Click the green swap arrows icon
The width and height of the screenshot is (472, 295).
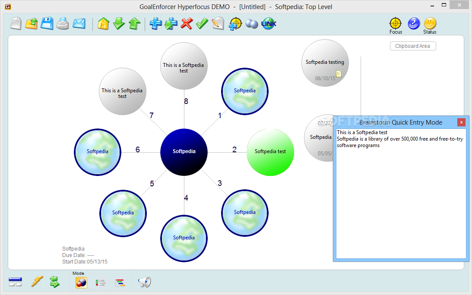(54, 282)
